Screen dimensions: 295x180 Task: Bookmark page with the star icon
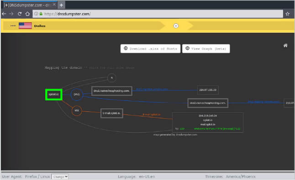click(x=288, y=14)
